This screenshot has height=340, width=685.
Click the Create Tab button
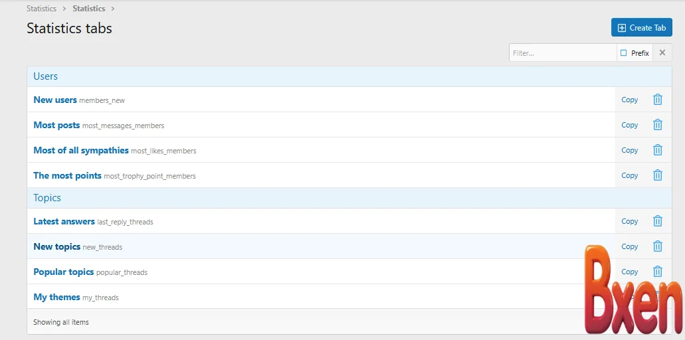coord(641,28)
